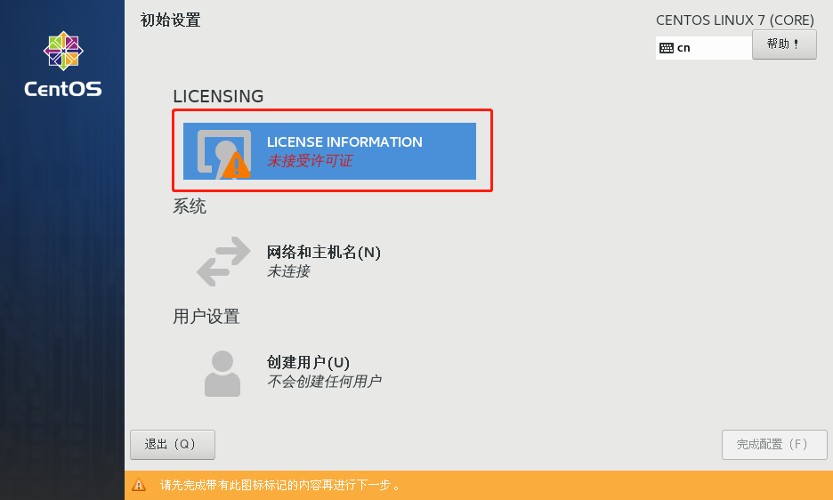This screenshot has height=500, width=833.
Task: Click the license certificate warning icon
Action: (x=224, y=154)
